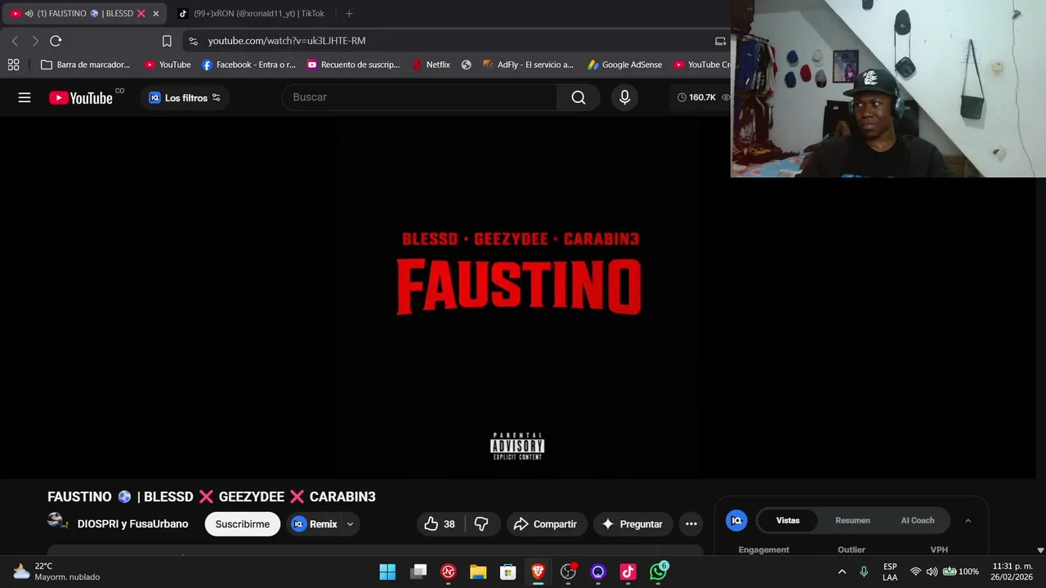The width and height of the screenshot is (1046, 588).
Task: Open Task View on the taskbar
Action: coord(418,572)
